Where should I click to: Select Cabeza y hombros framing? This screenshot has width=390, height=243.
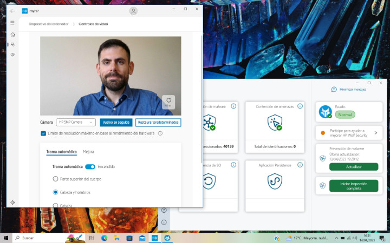coord(55,192)
